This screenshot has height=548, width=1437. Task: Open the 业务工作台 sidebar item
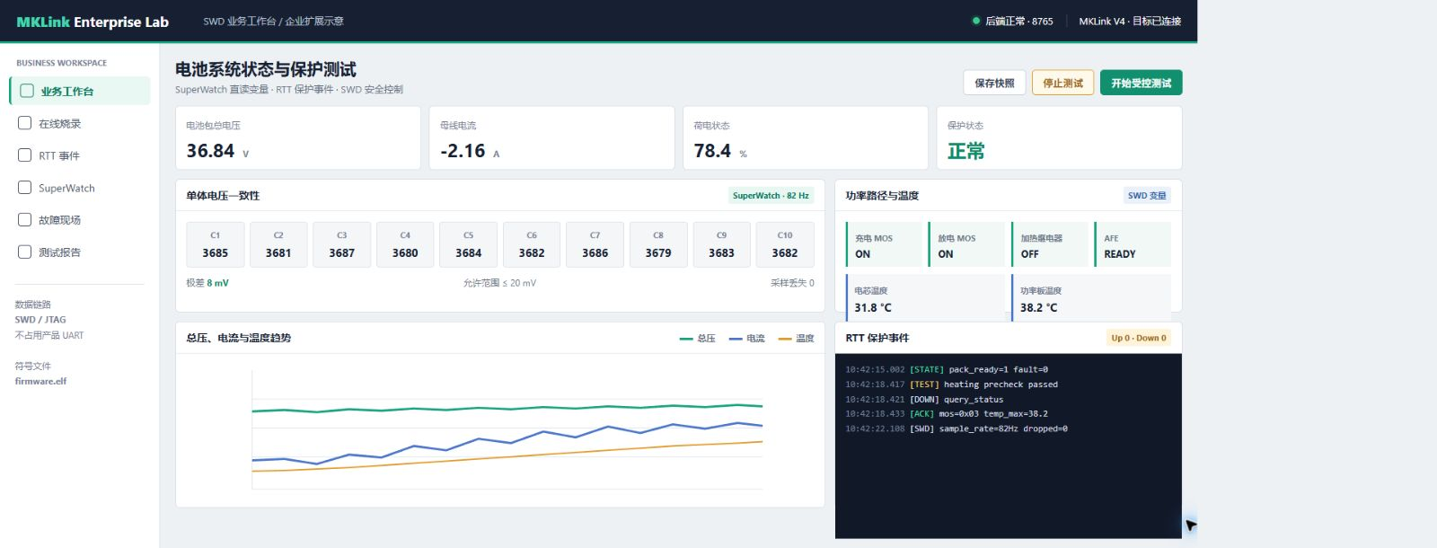(x=80, y=91)
